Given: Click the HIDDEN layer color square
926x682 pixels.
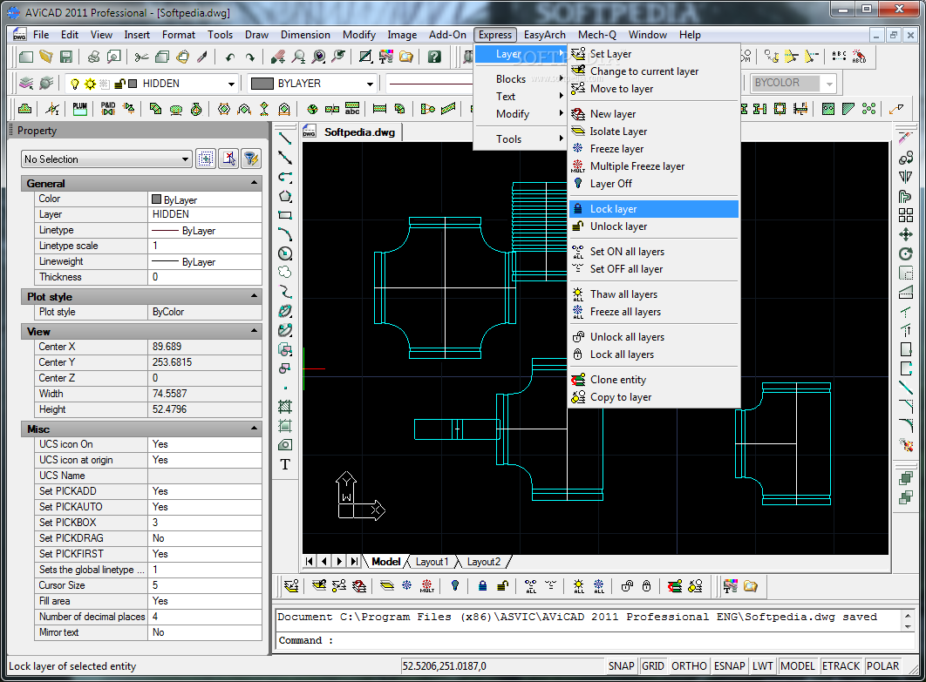Looking at the screenshot, I should coord(133,84).
